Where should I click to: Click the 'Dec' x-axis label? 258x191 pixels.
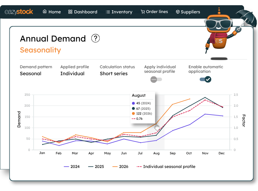(x=222, y=153)
